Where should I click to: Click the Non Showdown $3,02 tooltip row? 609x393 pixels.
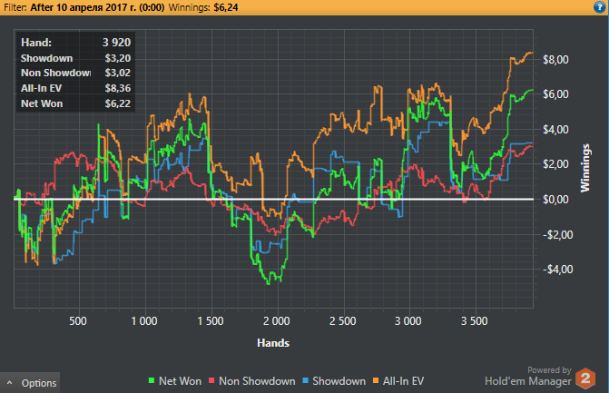[75, 73]
